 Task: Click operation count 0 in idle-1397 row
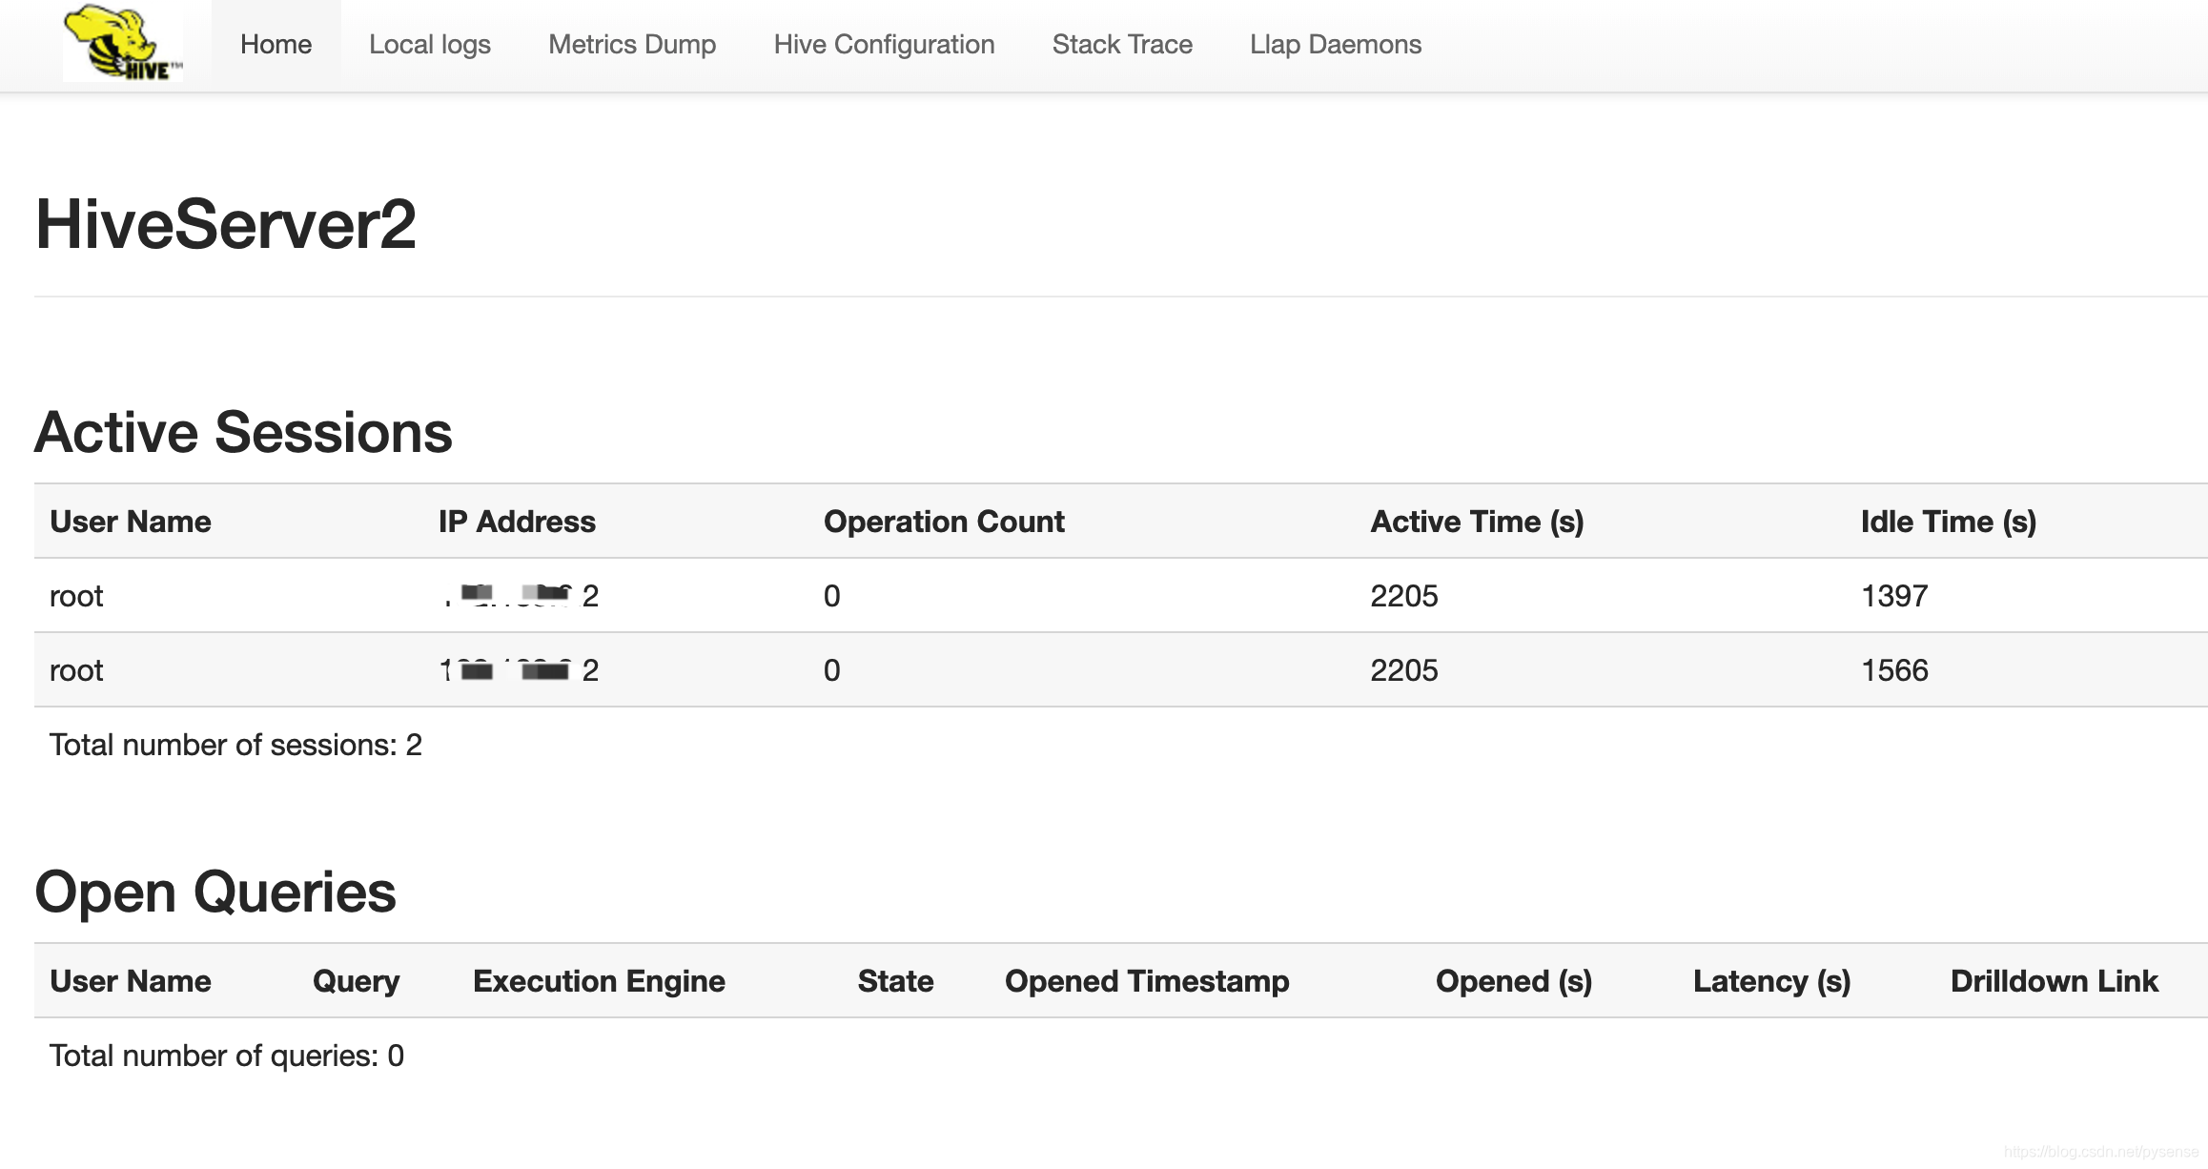(x=832, y=596)
